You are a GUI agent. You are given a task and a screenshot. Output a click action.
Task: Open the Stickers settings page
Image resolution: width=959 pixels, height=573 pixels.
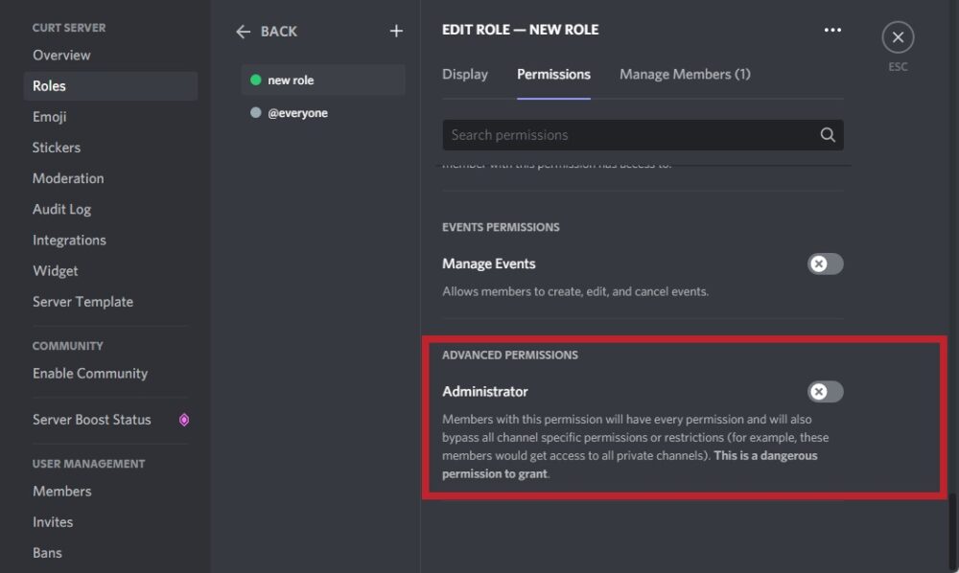coord(56,147)
